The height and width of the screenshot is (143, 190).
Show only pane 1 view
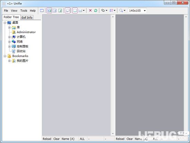[x=55, y=11]
